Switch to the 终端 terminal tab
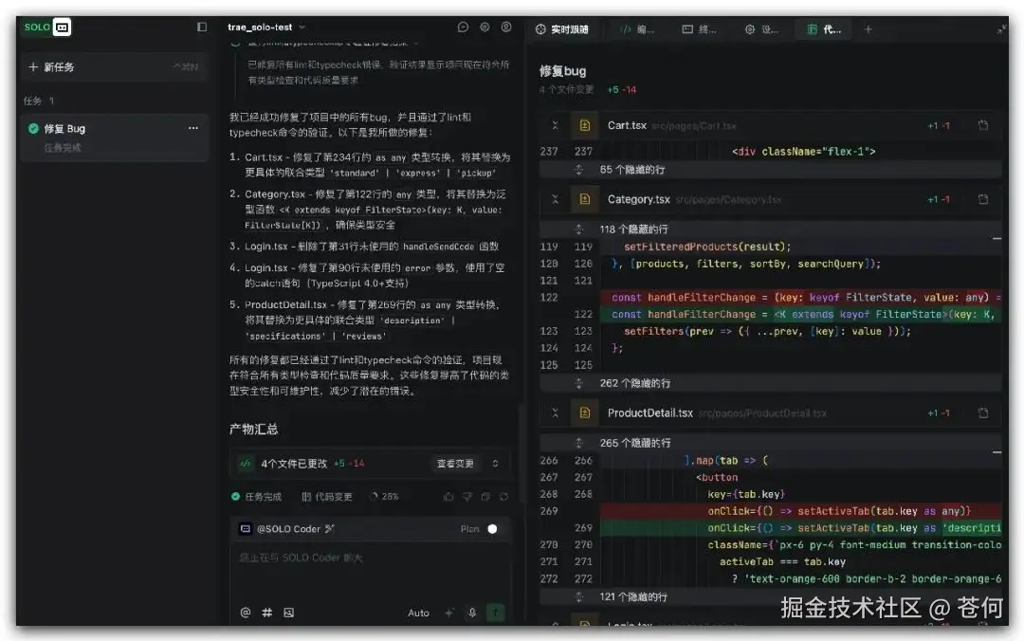The image size is (1024, 641). pyautogui.click(x=699, y=29)
